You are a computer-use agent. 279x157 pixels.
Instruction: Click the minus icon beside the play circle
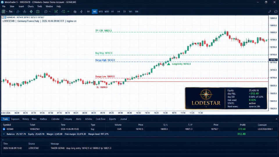50,12
